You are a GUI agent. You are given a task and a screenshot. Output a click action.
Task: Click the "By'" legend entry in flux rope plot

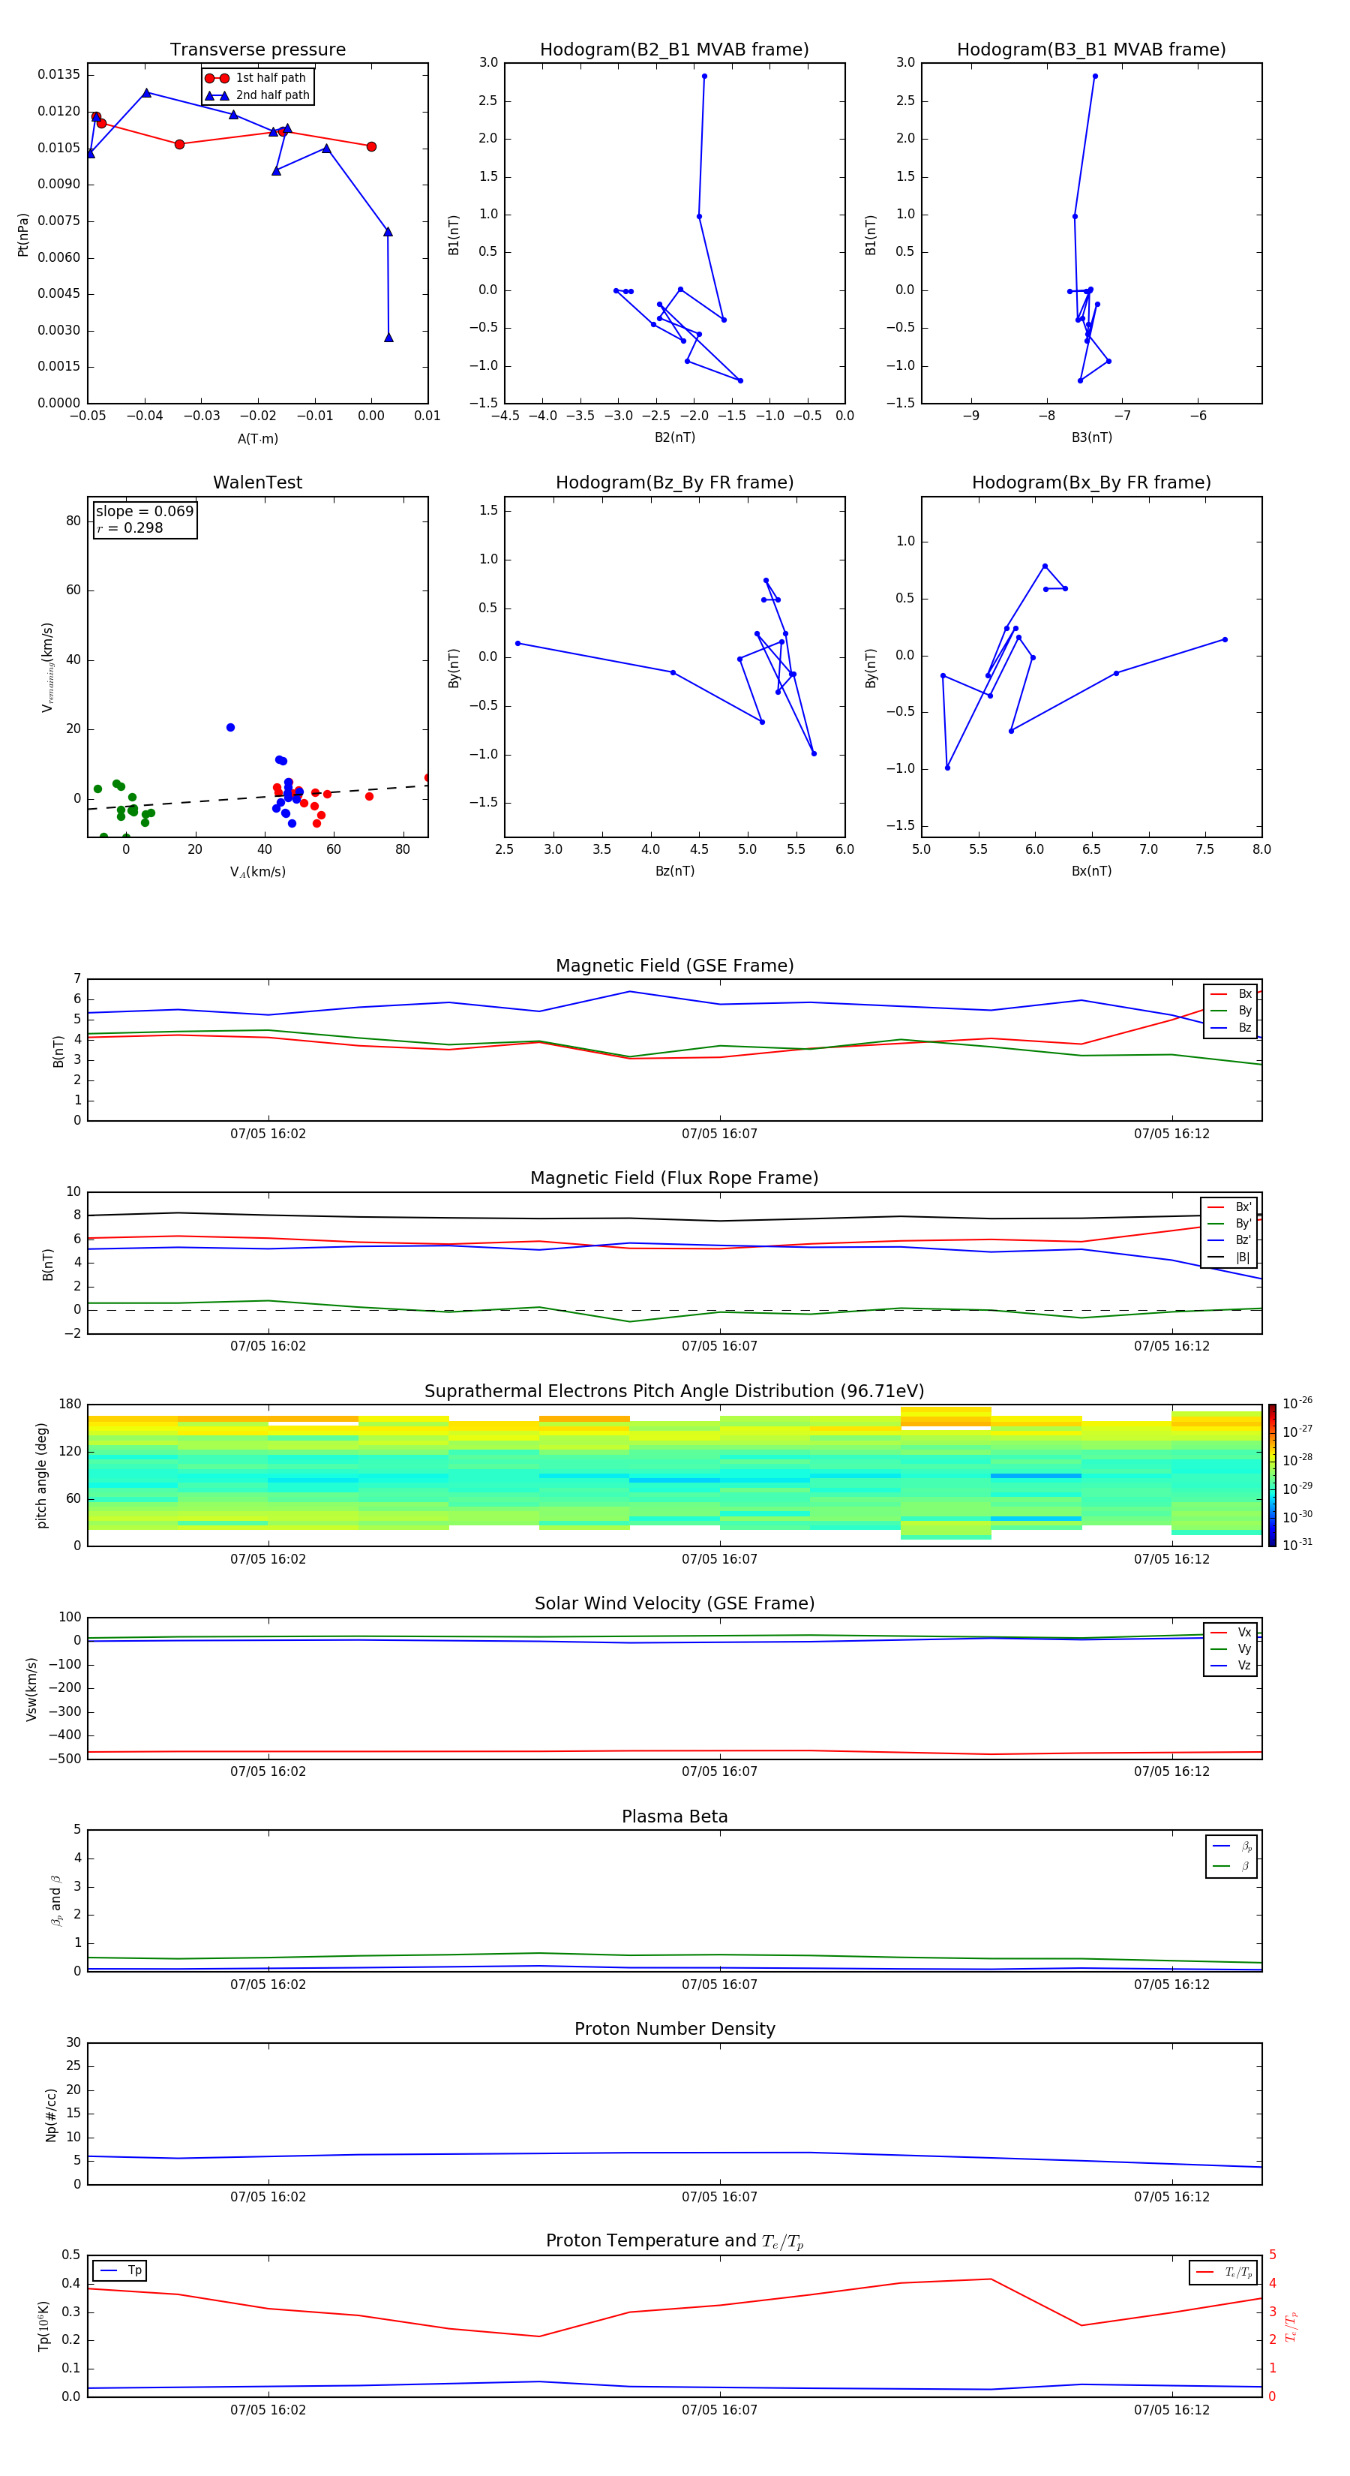1230,1224
